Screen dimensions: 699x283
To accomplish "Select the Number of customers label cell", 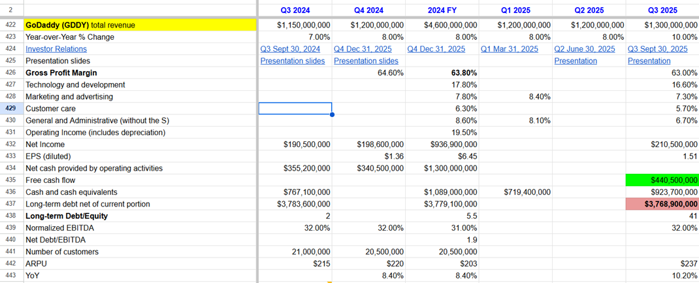I will [140, 252].
